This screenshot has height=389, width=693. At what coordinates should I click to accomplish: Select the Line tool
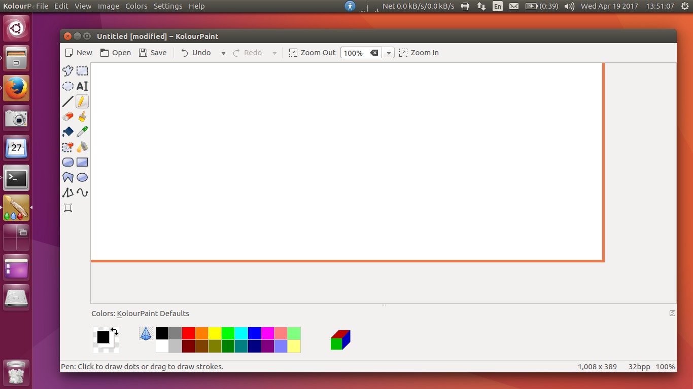pyautogui.click(x=68, y=101)
